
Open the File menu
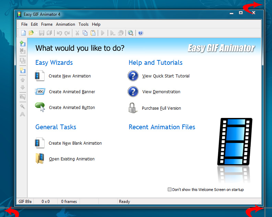point(24,24)
